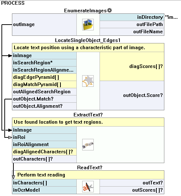Click the inCharacters connection arrow
This screenshot has width=181, height=196.
point(13,177)
